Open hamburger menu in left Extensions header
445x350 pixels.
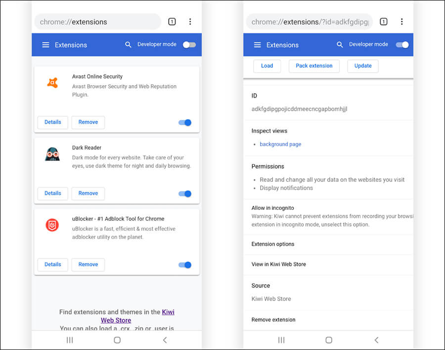45,45
